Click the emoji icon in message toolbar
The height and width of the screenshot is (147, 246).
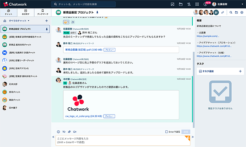coord(58,132)
